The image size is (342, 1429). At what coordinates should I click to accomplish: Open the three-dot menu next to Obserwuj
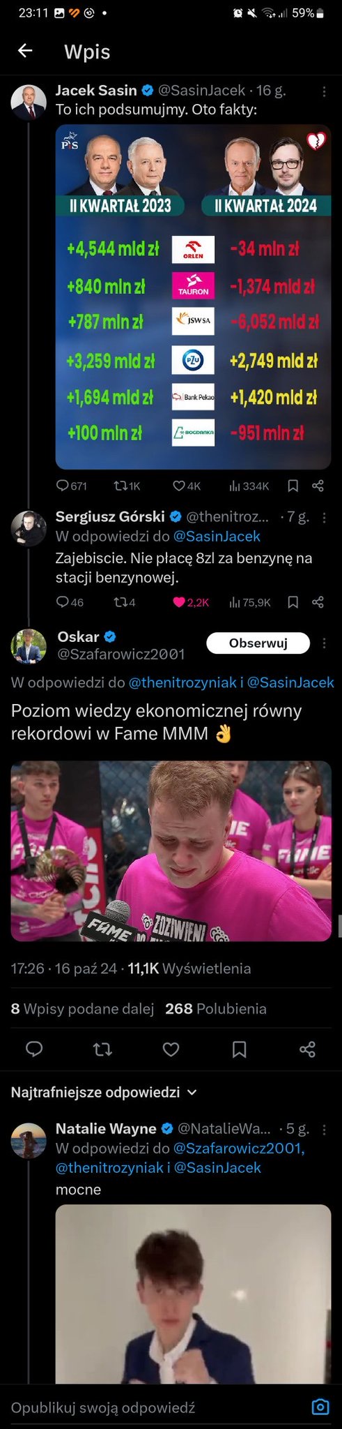[x=324, y=643]
